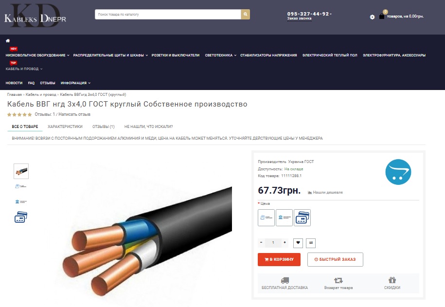Expand Кабель и провод menu
This screenshot has height=307, width=445.
pyautogui.click(x=24, y=69)
